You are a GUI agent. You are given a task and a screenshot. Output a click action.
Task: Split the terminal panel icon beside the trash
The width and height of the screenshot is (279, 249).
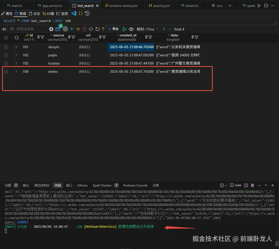tap(246, 185)
